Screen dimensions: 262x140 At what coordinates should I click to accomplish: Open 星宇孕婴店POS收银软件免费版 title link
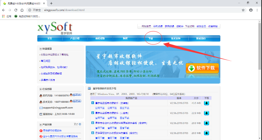click(117, 133)
